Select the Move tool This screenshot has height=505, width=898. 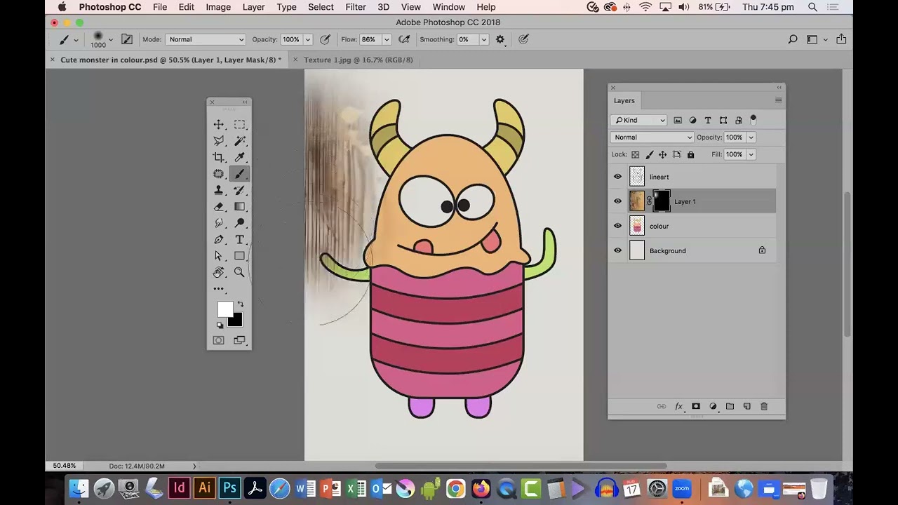[219, 125]
